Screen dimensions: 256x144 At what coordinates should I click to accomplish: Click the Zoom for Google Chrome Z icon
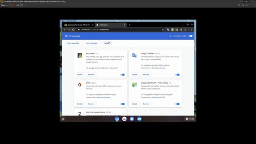pyautogui.click(x=80, y=114)
